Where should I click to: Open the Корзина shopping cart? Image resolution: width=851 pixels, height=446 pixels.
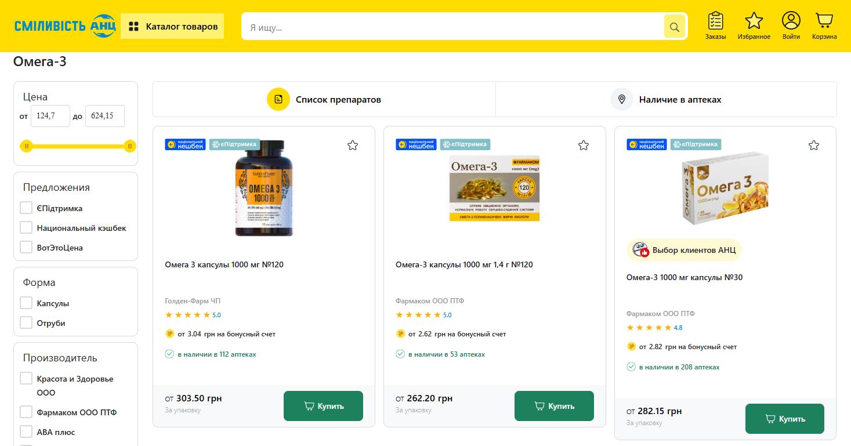824,26
